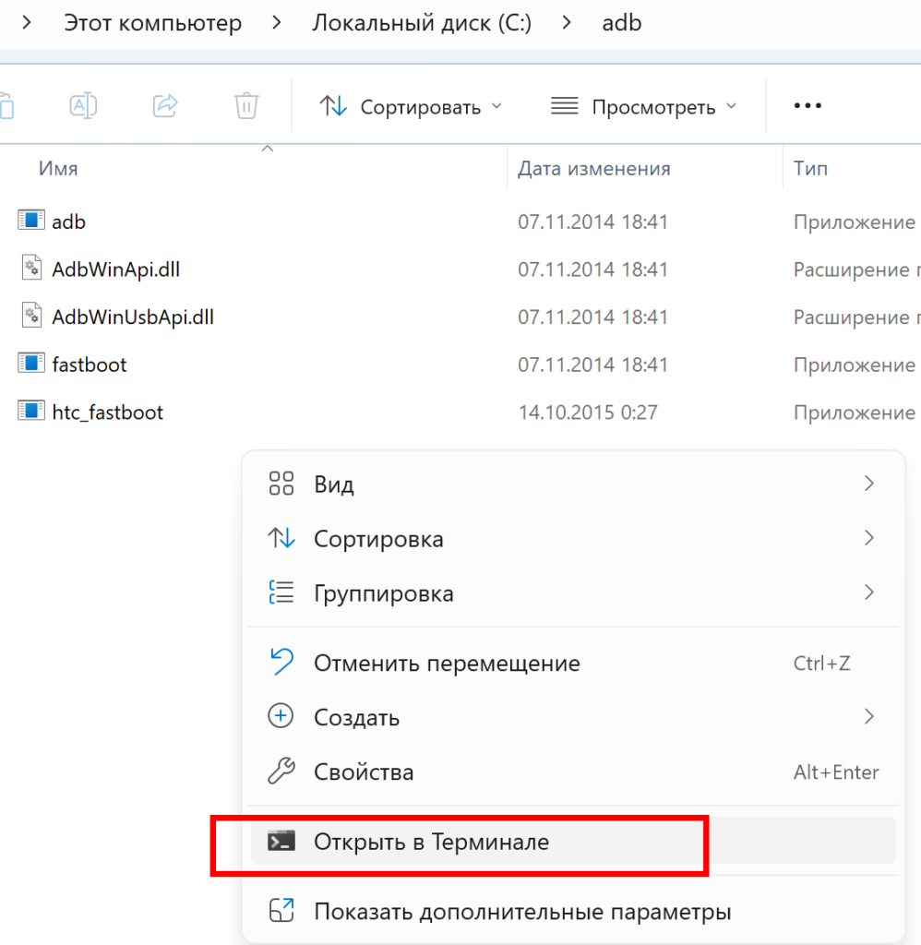Choose Показать дополнительные параметры
921x945 pixels.
pos(573,911)
